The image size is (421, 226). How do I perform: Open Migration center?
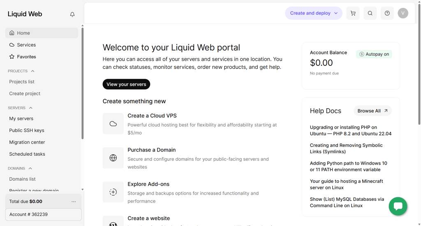click(x=27, y=142)
